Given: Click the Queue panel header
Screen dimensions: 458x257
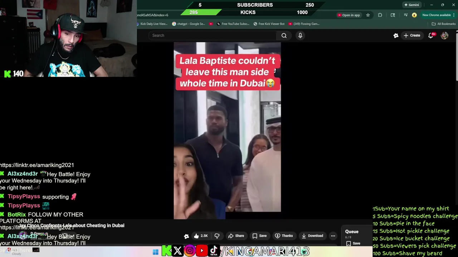Looking at the screenshot, I should (x=352, y=232).
